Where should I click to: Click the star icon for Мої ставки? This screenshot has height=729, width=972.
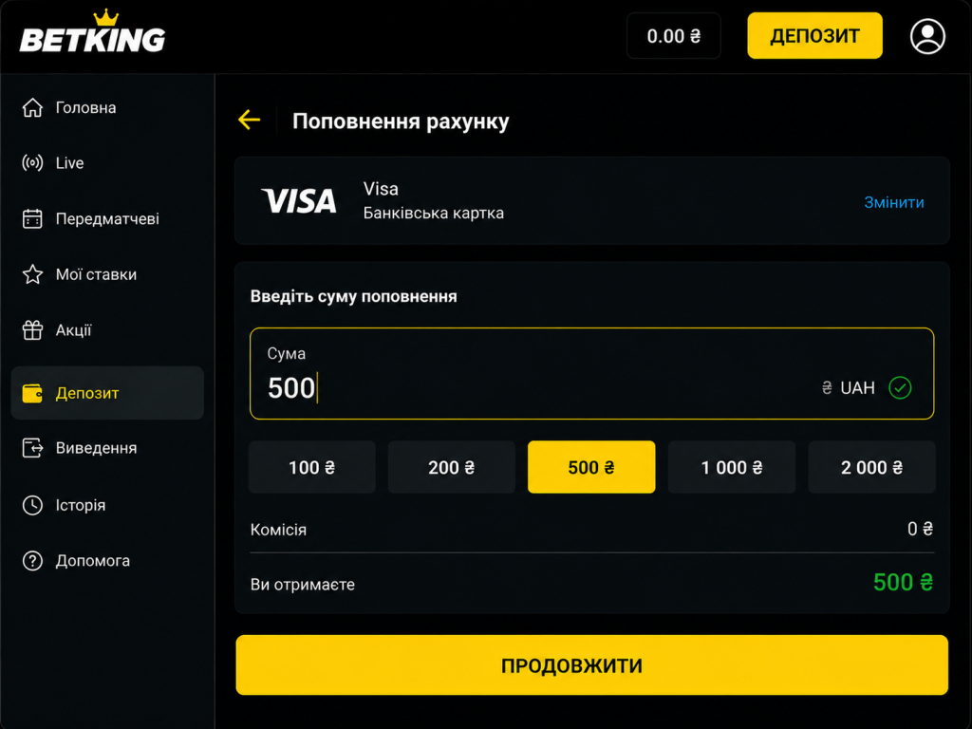pyautogui.click(x=32, y=274)
